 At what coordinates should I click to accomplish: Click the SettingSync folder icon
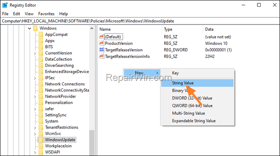[x=41, y=115]
